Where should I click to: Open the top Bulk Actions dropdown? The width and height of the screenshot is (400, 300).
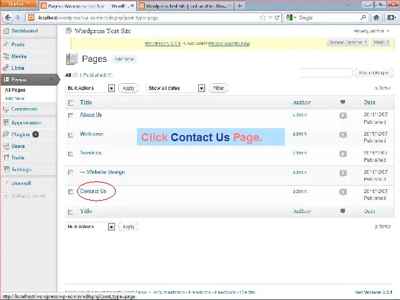pyautogui.click(x=90, y=88)
